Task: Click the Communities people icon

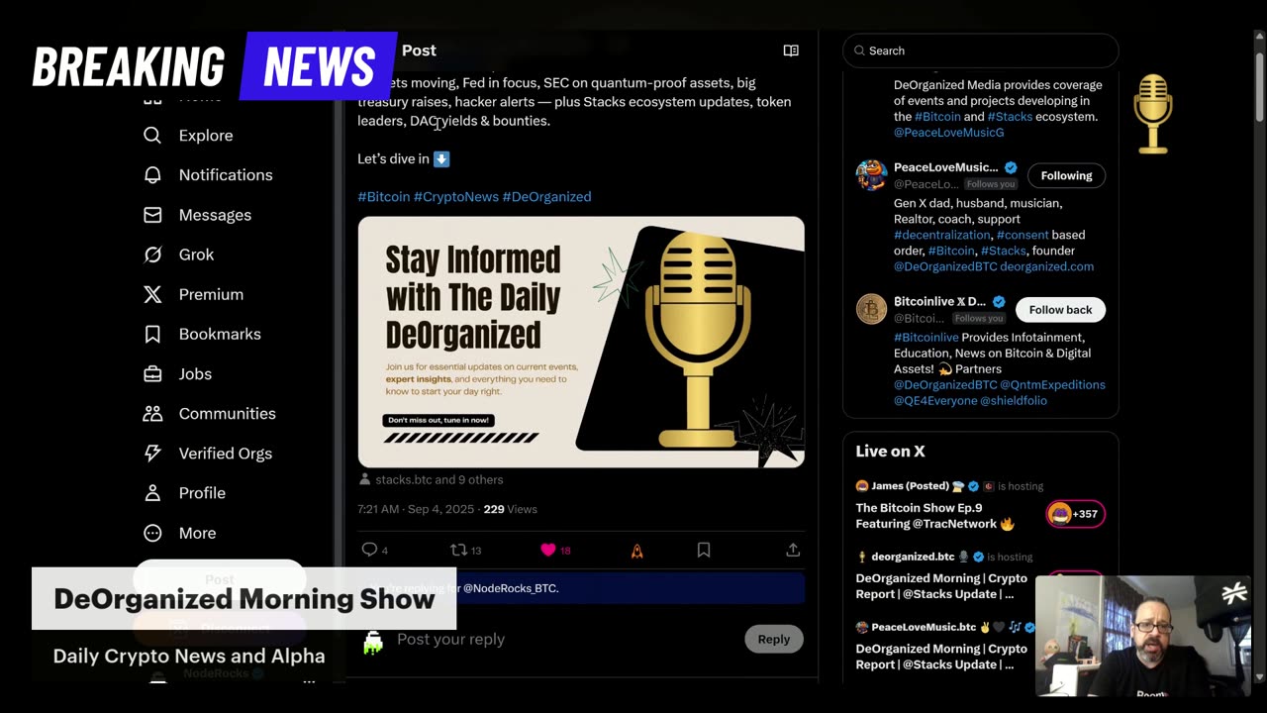Action: click(152, 413)
